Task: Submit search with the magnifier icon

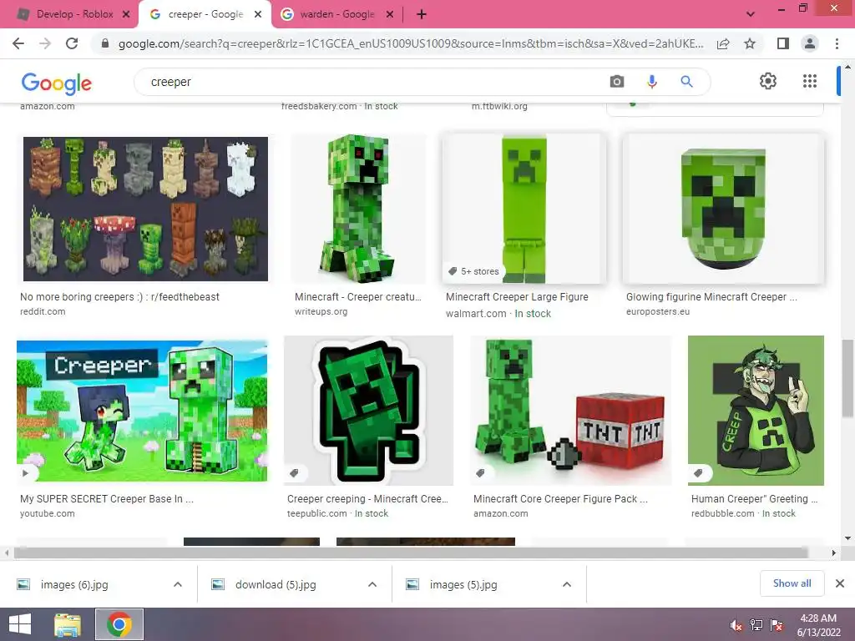Action: point(686,82)
